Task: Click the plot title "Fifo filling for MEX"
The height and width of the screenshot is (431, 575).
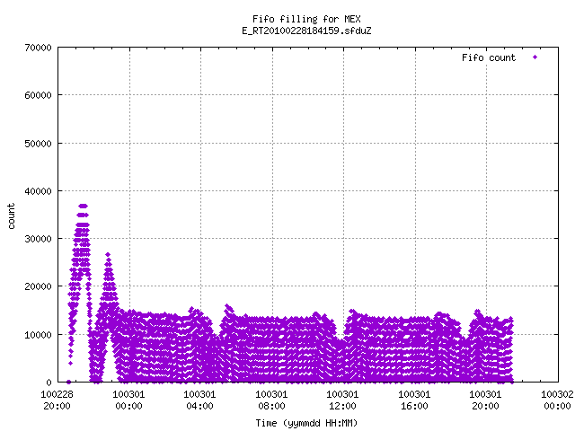Action: [306, 19]
